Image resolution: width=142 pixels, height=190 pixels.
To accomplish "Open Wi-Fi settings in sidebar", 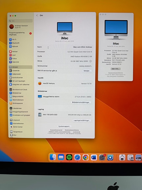I will tap(13, 40).
